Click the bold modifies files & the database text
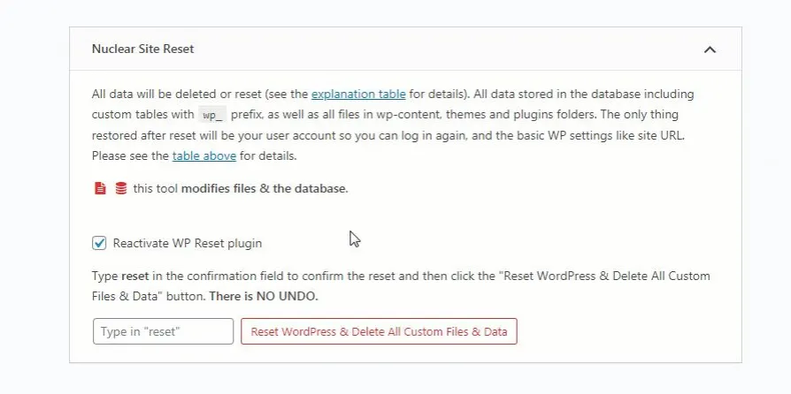The height and width of the screenshot is (394, 791). [265, 189]
